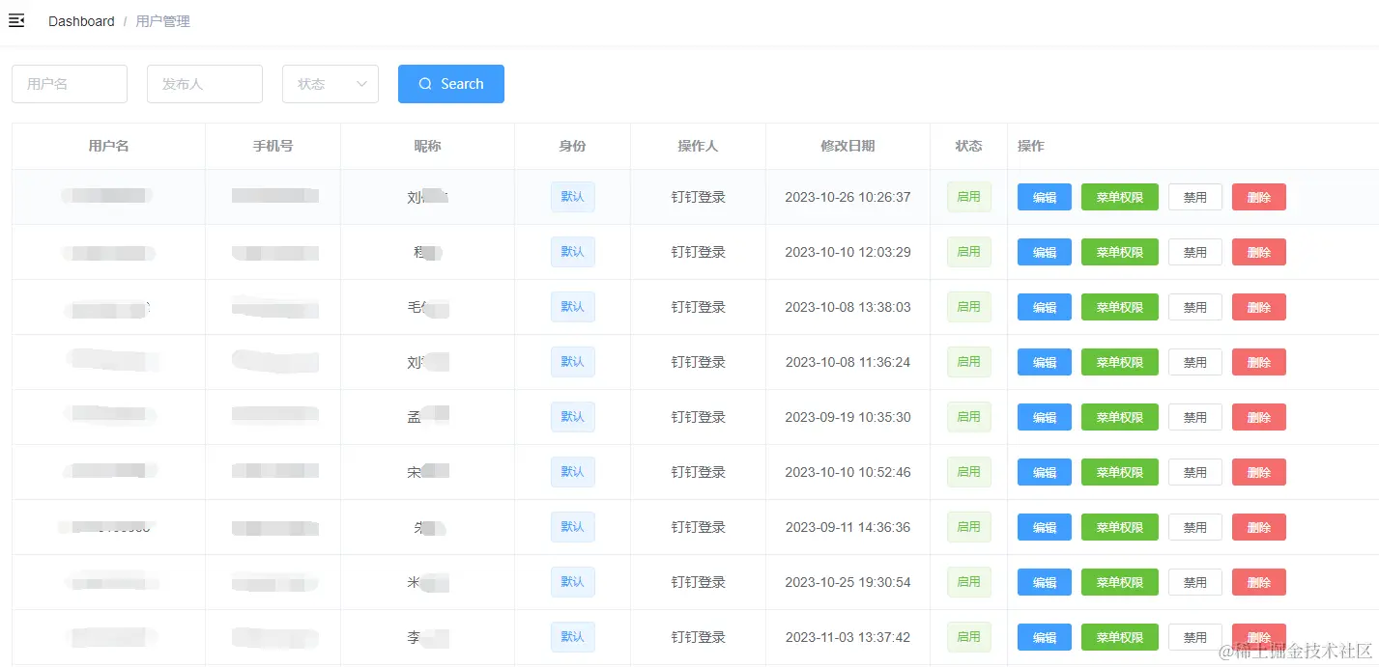Open 菜单权限 for the 2023-10-08 11:36:24 row

point(1120,362)
